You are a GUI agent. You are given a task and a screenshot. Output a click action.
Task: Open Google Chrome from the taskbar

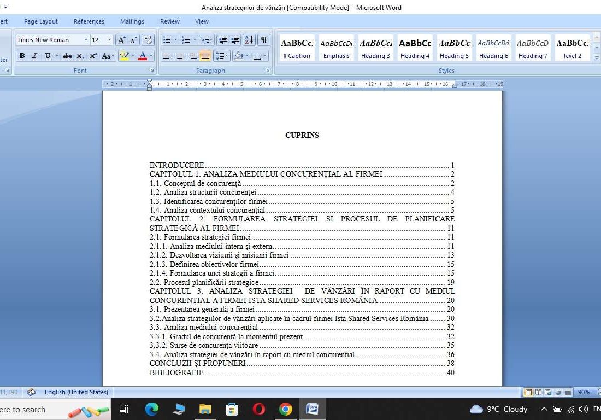[285, 409]
